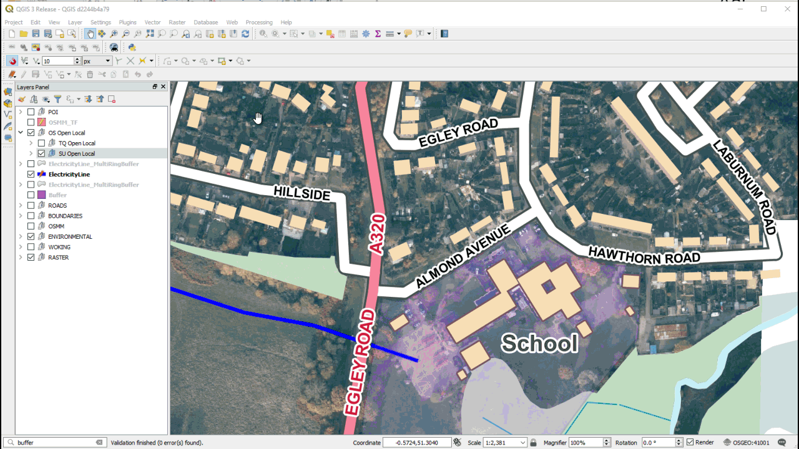Open the Python Console icon

point(132,47)
